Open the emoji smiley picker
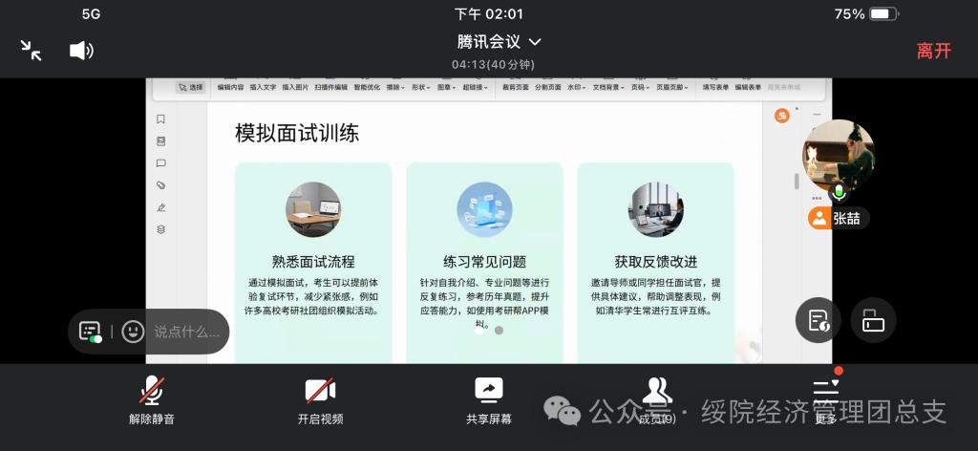This screenshot has width=978, height=451. click(x=133, y=332)
